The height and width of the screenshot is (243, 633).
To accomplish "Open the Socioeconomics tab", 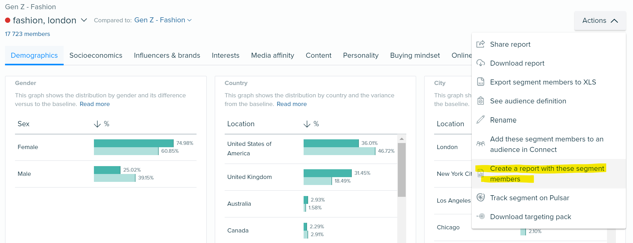I will (x=96, y=55).
